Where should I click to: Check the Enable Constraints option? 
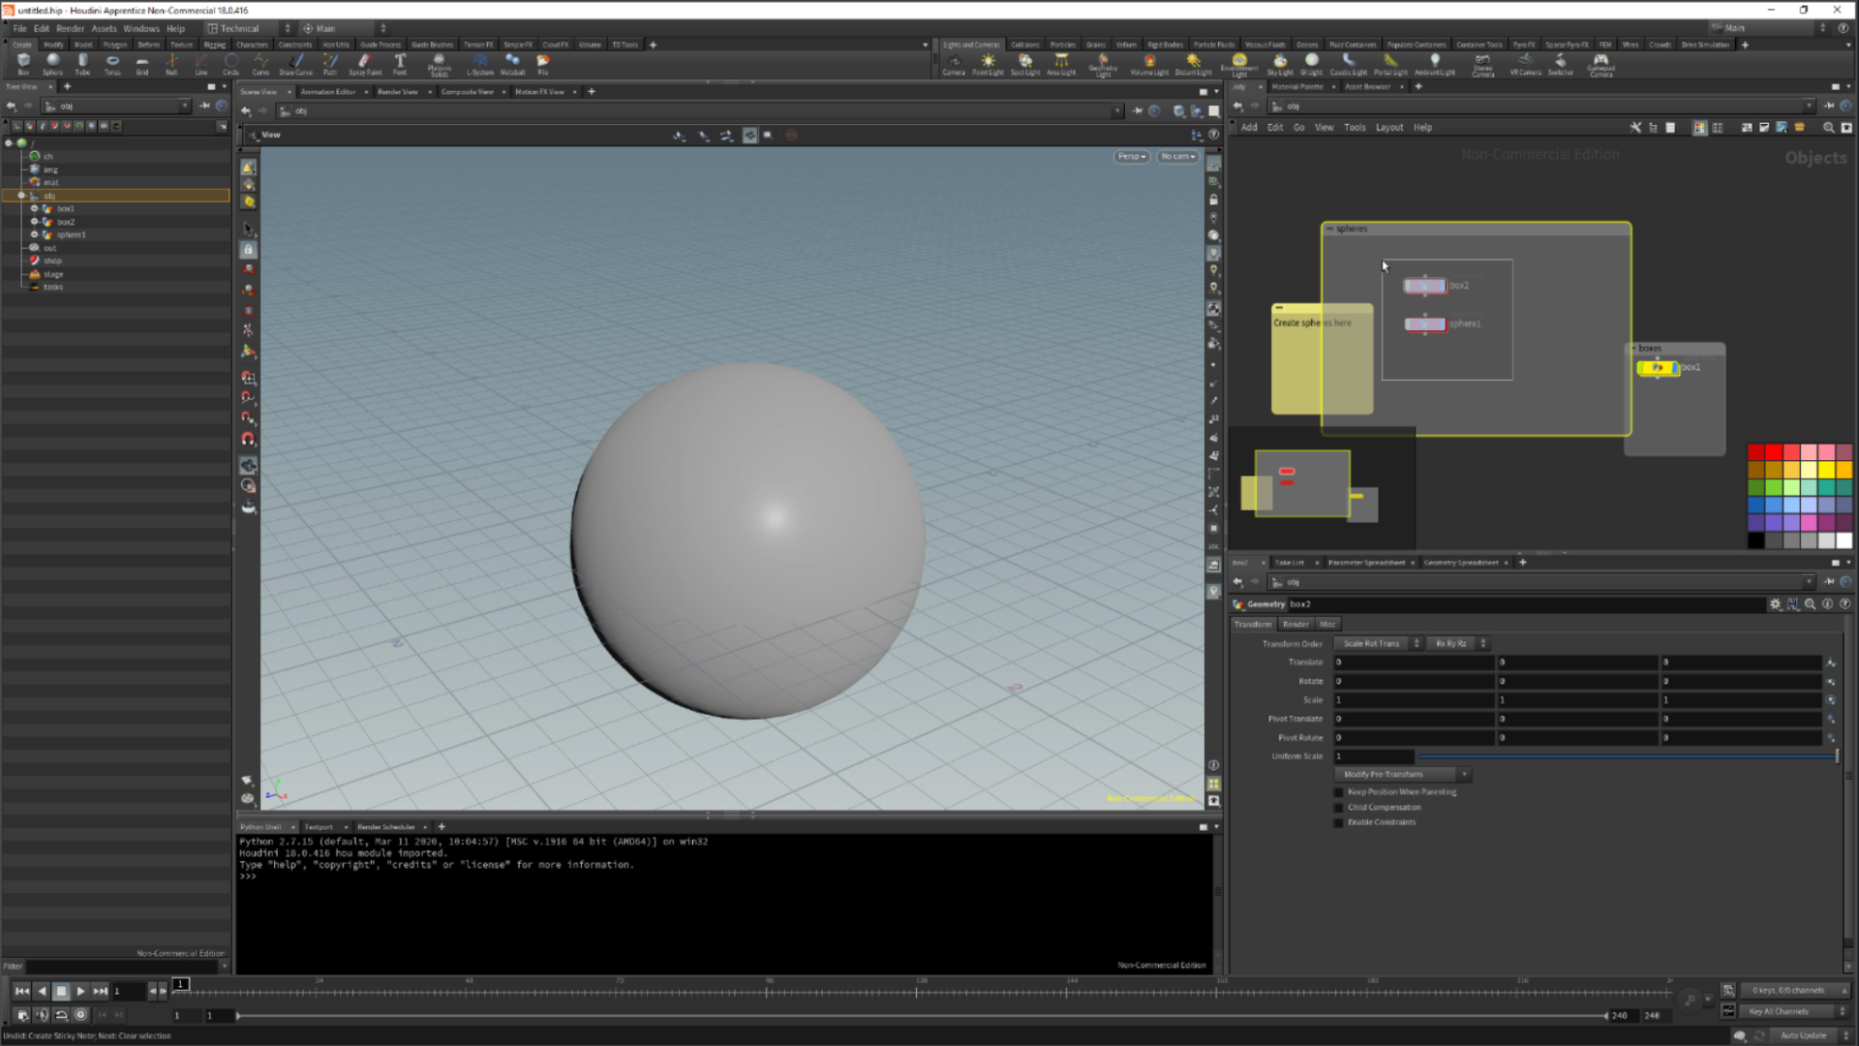coord(1339,822)
